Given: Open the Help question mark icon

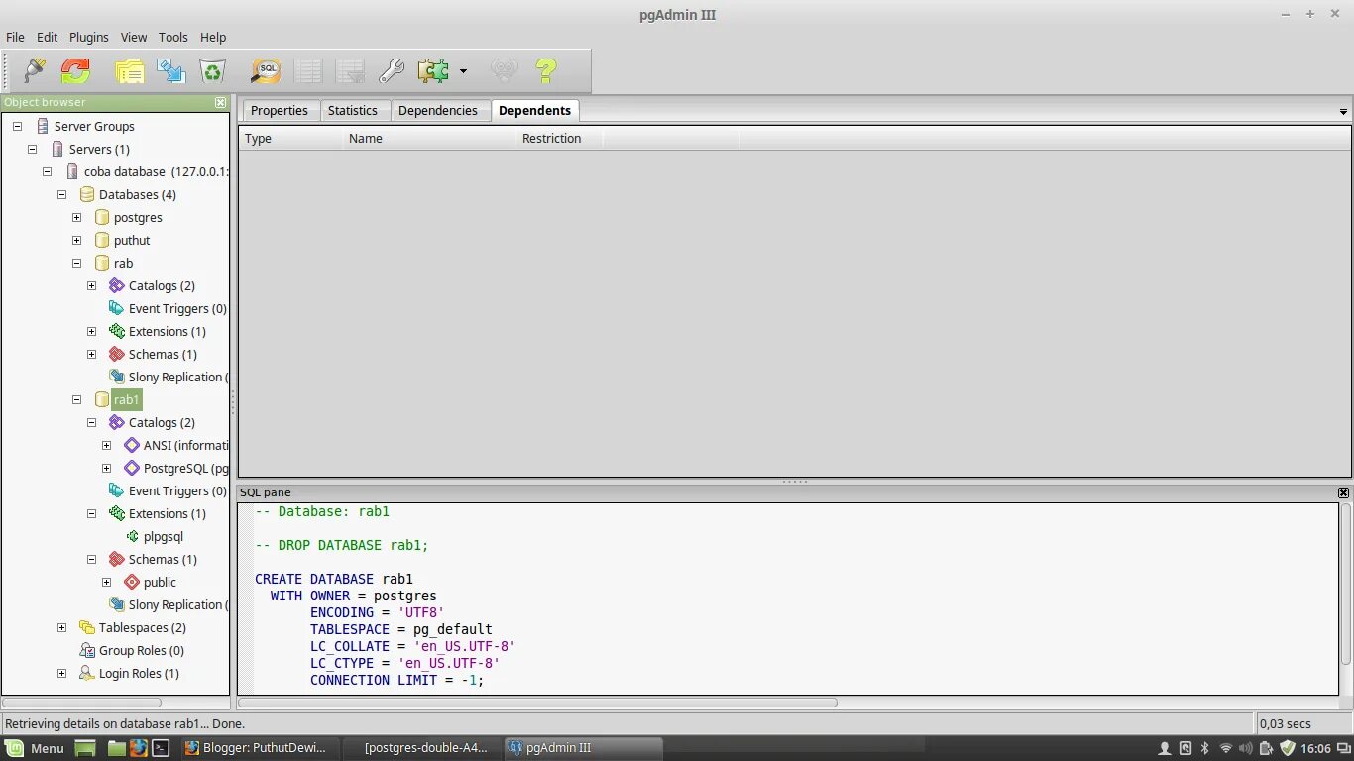Looking at the screenshot, I should (x=546, y=71).
